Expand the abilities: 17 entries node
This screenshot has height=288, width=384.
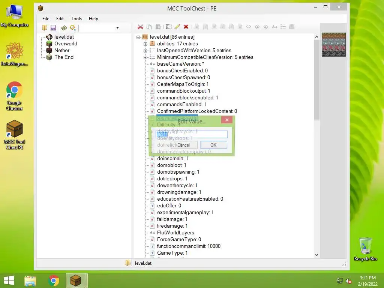(x=145, y=44)
